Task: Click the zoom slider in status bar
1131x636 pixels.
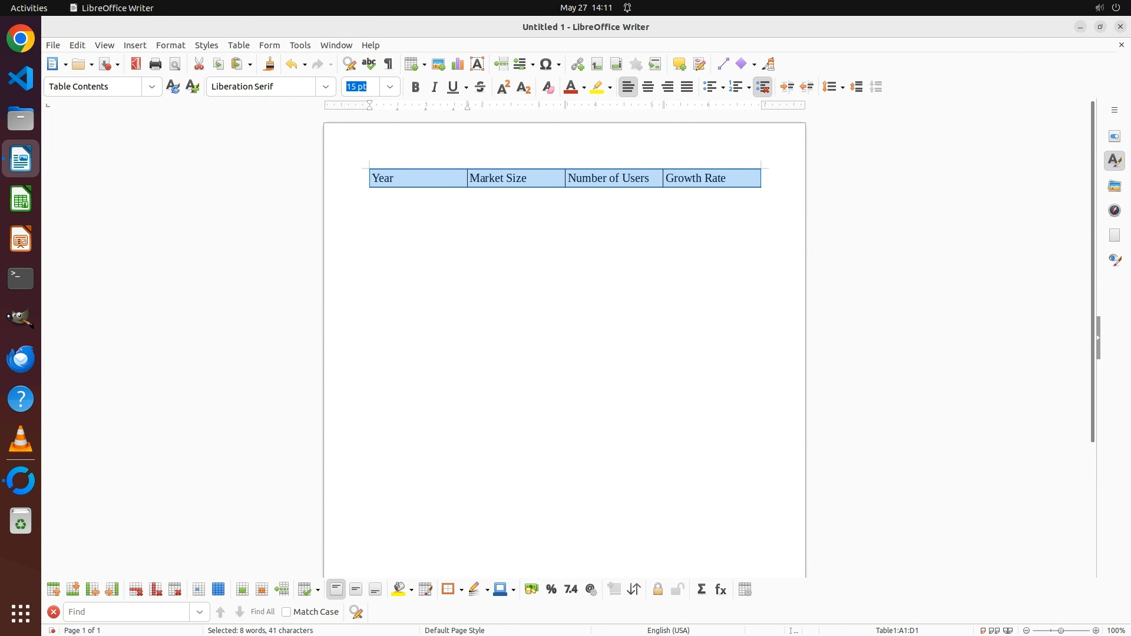Action: click(1061, 630)
